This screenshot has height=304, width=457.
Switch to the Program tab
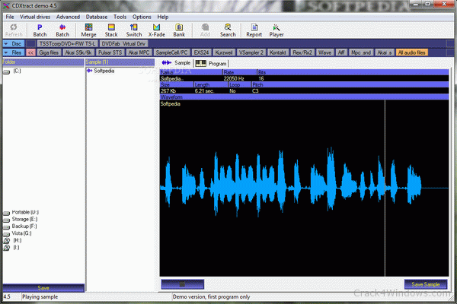211,63
